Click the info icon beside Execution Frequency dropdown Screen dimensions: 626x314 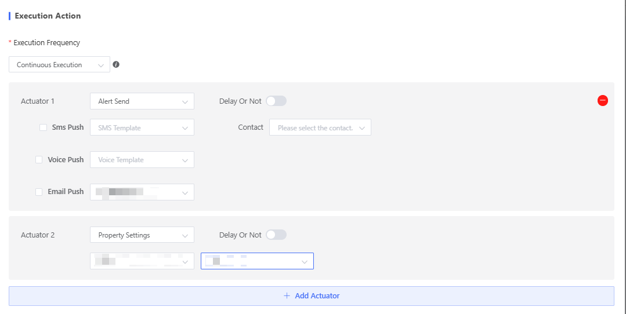[116, 65]
